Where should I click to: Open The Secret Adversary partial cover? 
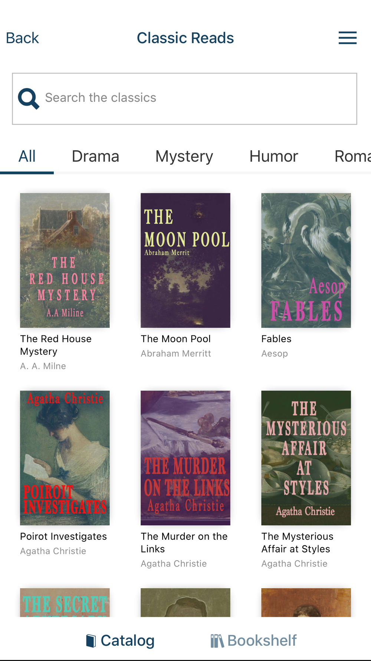65,602
